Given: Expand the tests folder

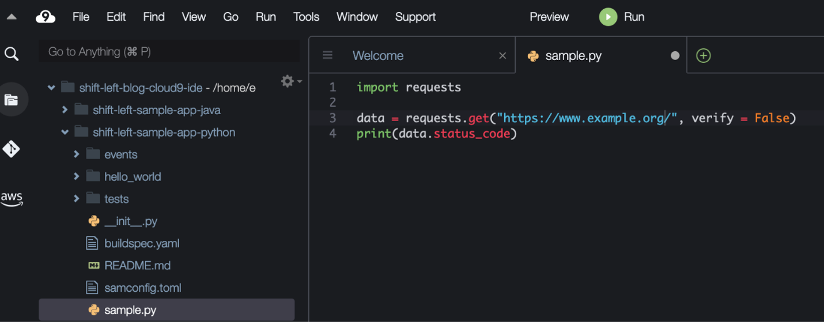Looking at the screenshot, I should [76, 199].
